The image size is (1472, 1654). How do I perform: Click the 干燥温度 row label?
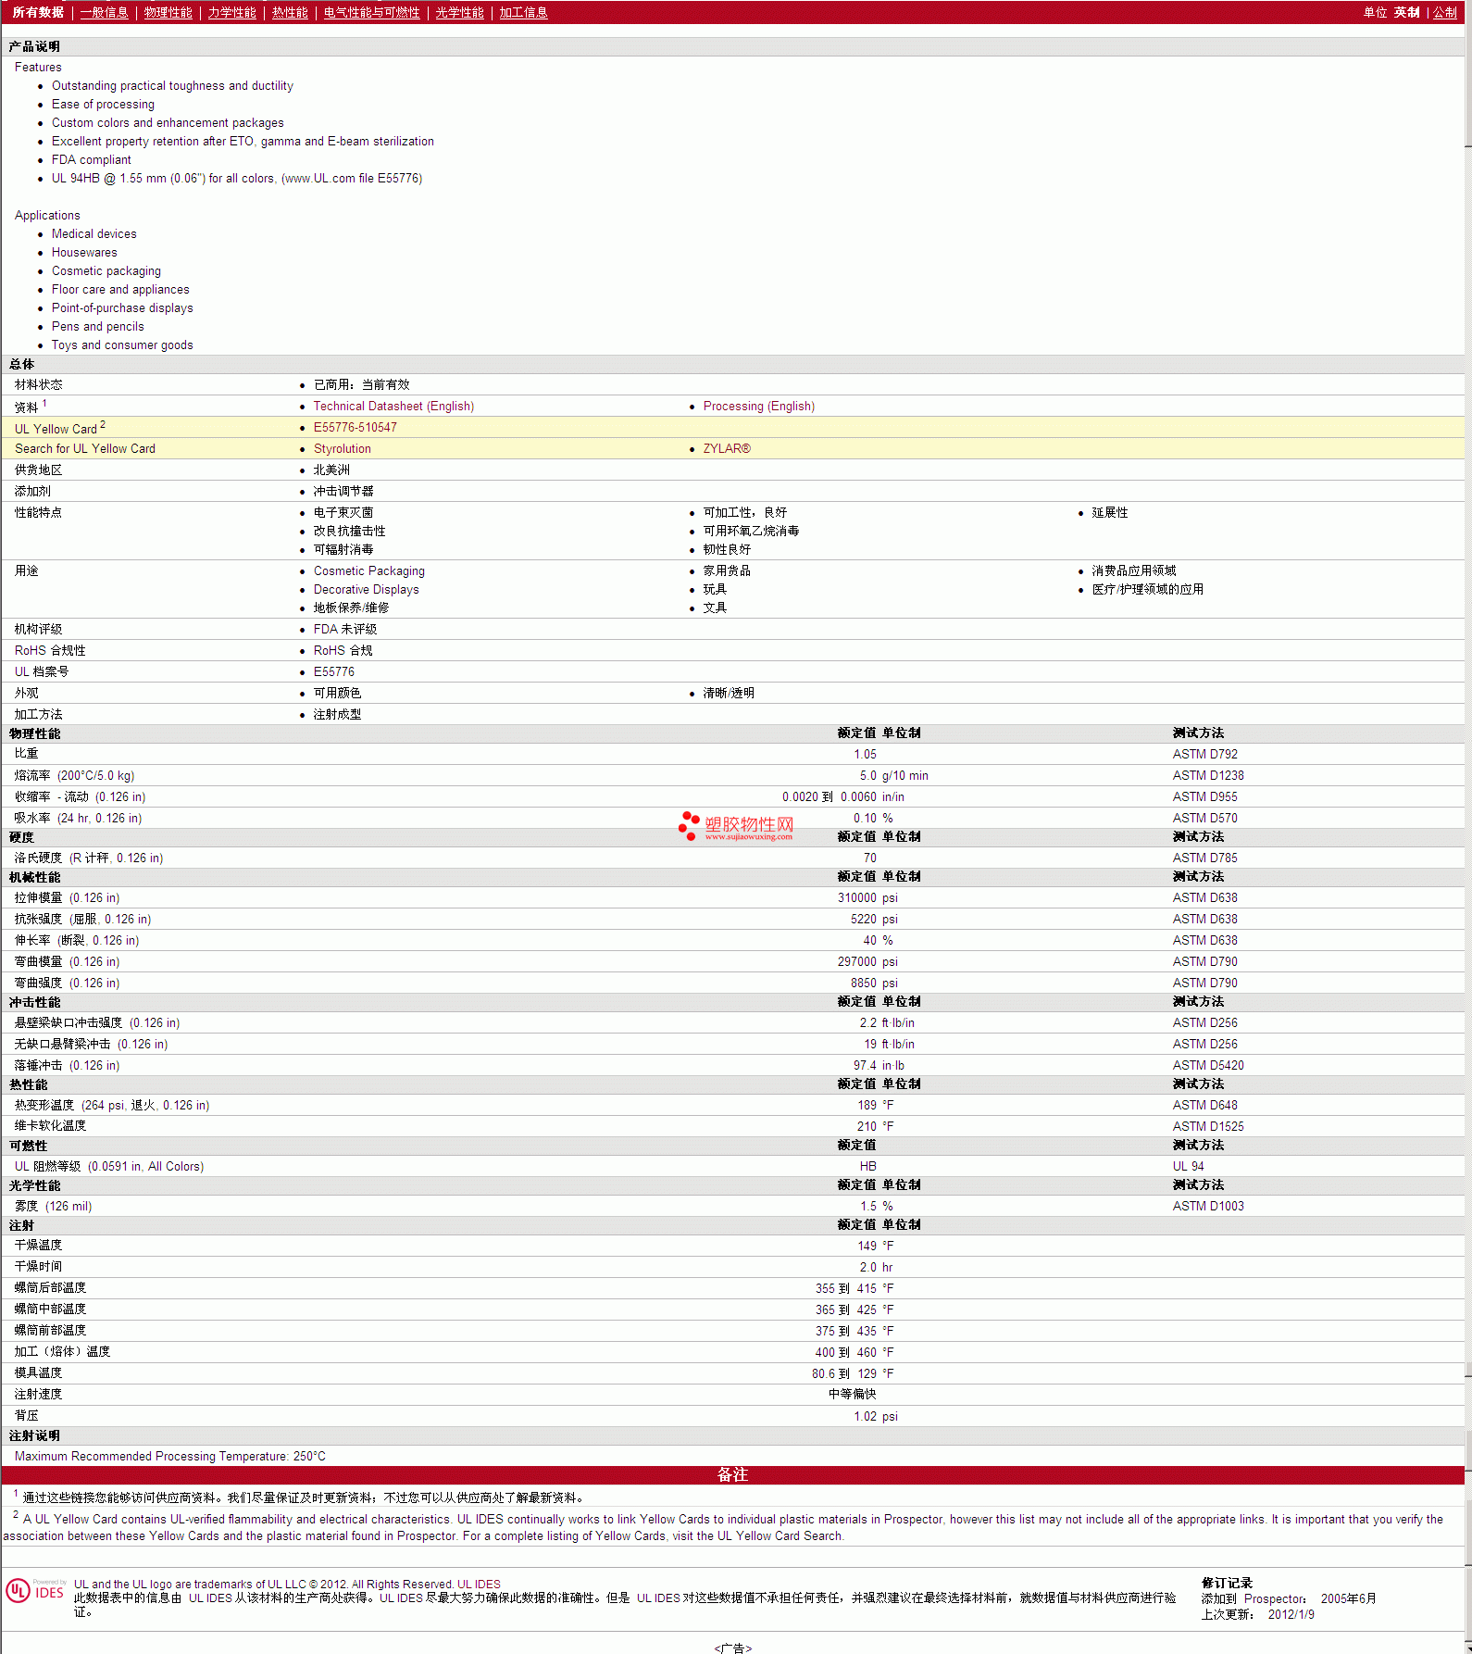[x=39, y=1246]
